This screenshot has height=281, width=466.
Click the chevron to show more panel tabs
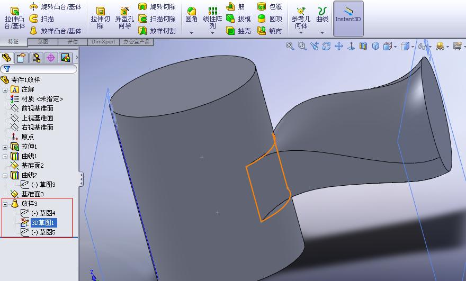click(x=77, y=58)
